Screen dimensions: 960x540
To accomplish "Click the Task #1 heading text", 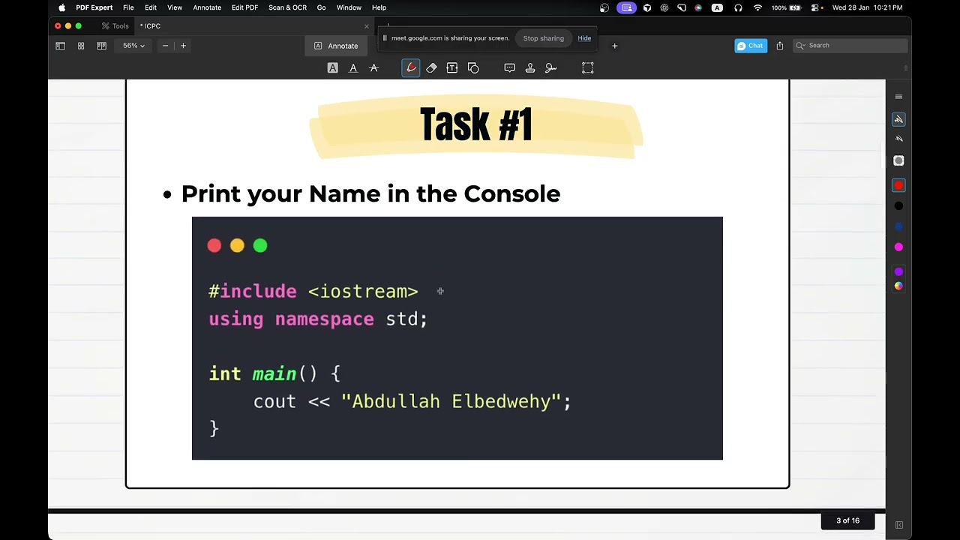I will click(x=476, y=124).
